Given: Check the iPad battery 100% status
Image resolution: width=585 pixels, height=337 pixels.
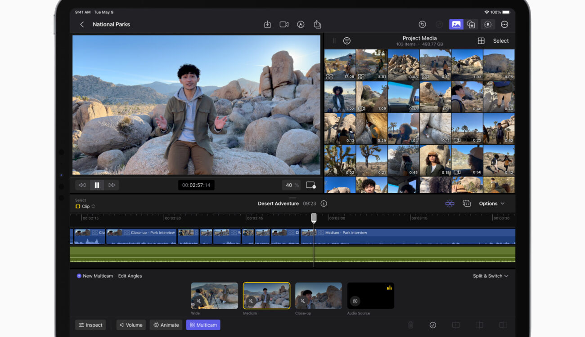Looking at the screenshot, I should (x=501, y=12).
